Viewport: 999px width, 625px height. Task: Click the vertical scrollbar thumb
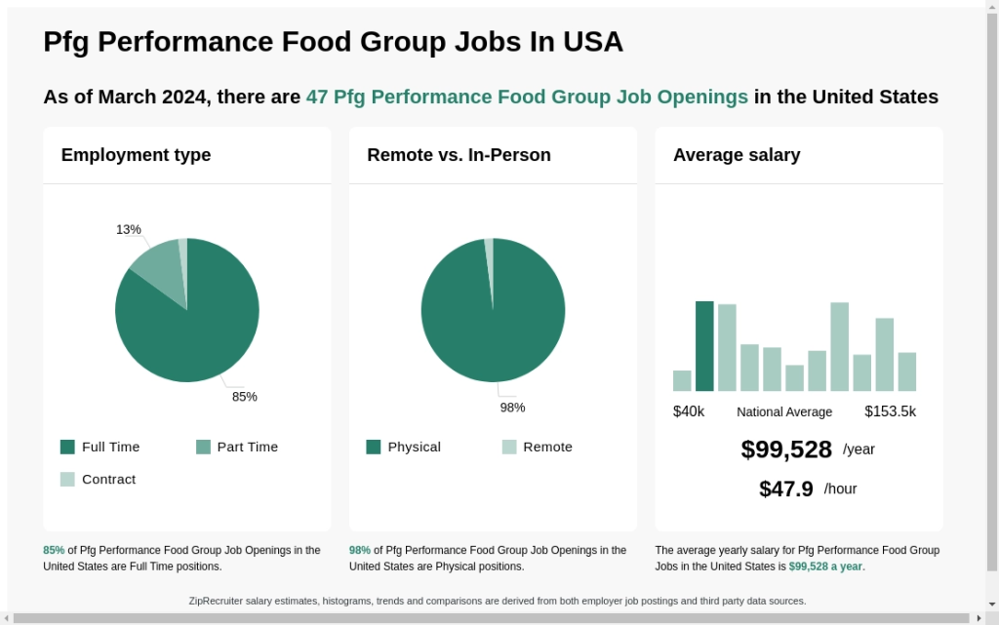pyautogui.click(x=992, y=292)
